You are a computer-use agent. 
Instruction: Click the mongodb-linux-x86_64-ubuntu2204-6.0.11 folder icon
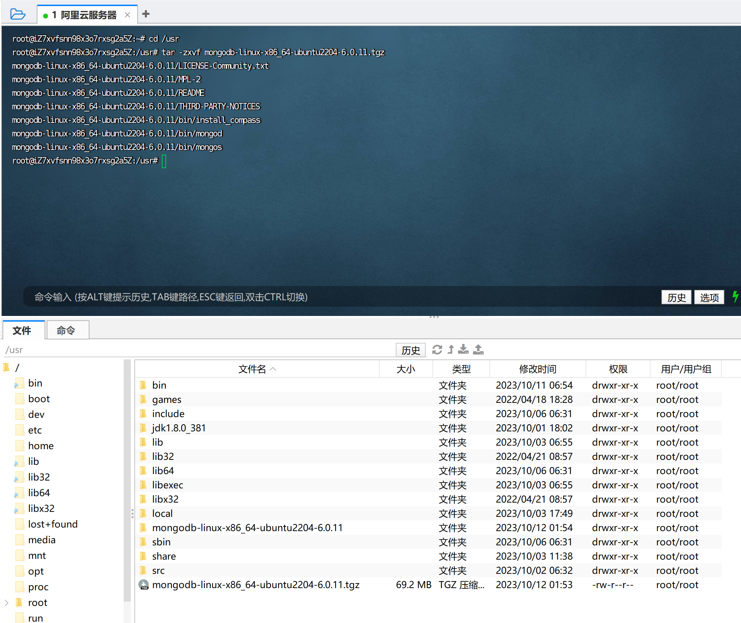(143, 528)
